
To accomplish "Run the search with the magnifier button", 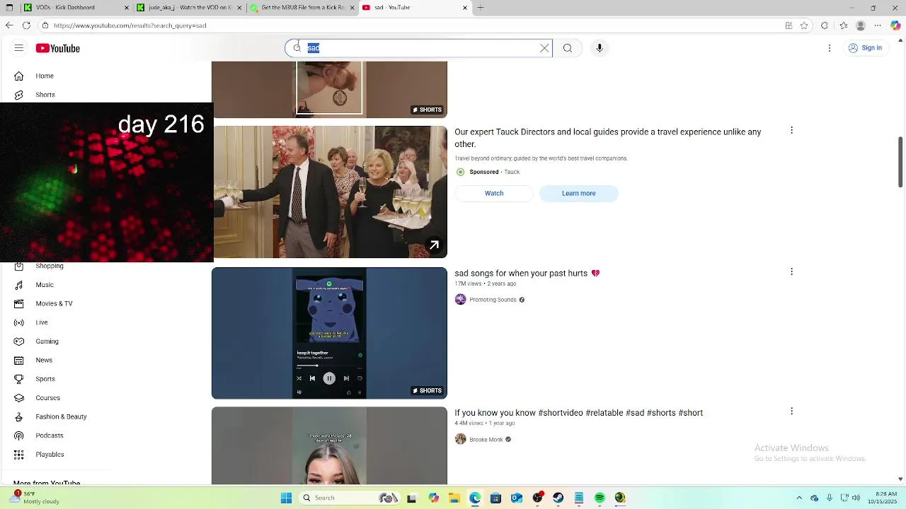I will coord(568,48).
